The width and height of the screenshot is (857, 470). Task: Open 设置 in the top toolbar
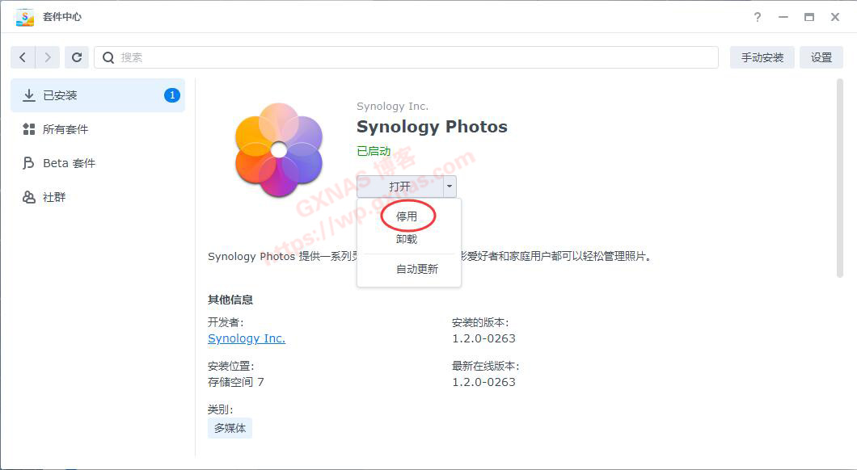point(821,57)
